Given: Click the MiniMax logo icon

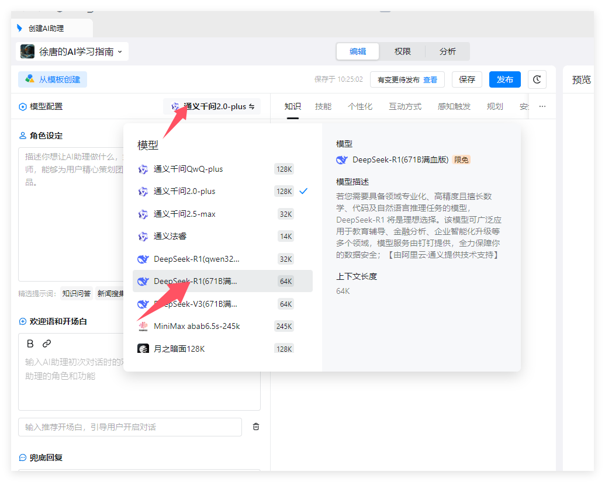Looking at the screenshot, I should click(x=143, y=327).
